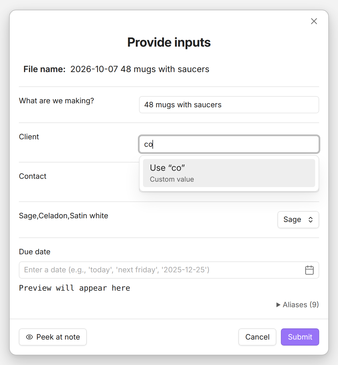The height and width of the screenshot is (365, 338).
Task: Click the "What are we making?" label
Action: pyautogui.click(x=57, y=101)
